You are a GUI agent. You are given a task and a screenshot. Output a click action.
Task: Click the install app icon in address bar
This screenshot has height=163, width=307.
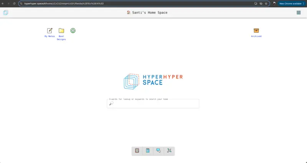pos(256,3)
